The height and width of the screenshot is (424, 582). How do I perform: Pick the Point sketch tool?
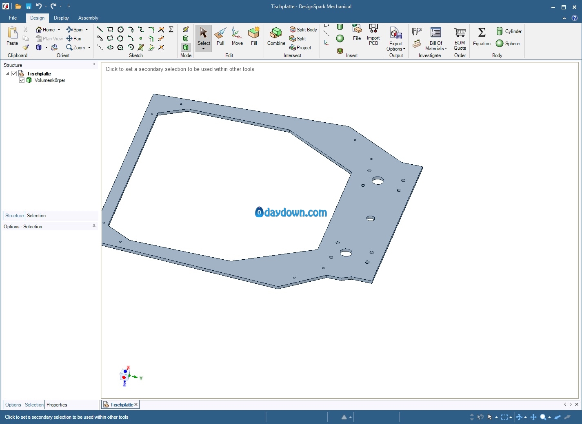(x=141, y=38)
